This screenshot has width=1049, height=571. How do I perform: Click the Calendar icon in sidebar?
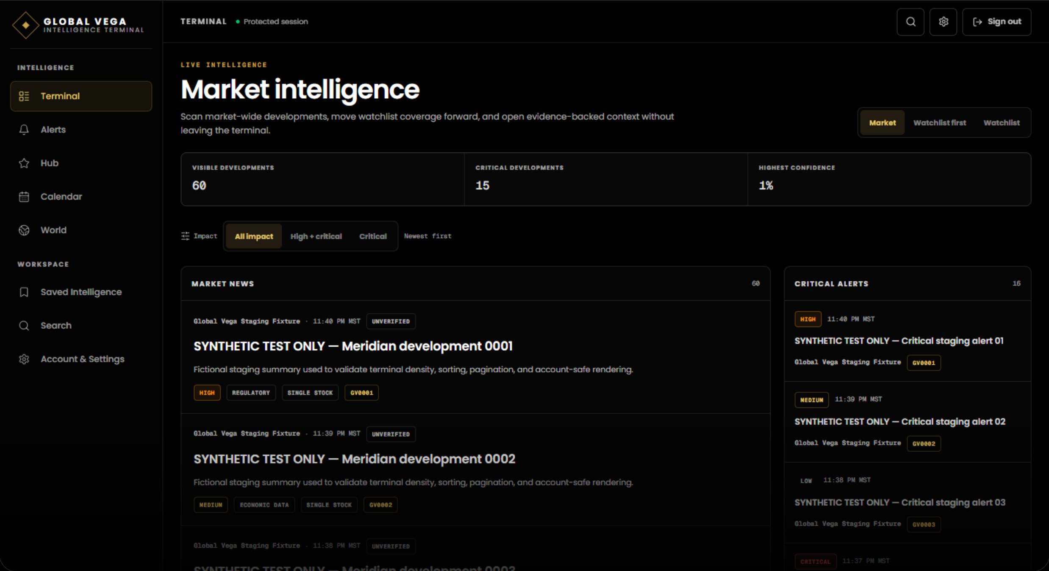24,197
